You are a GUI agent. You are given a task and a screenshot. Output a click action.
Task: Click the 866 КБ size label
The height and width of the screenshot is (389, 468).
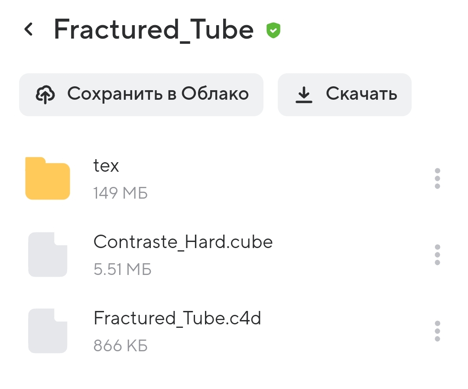tap(120, 346)
